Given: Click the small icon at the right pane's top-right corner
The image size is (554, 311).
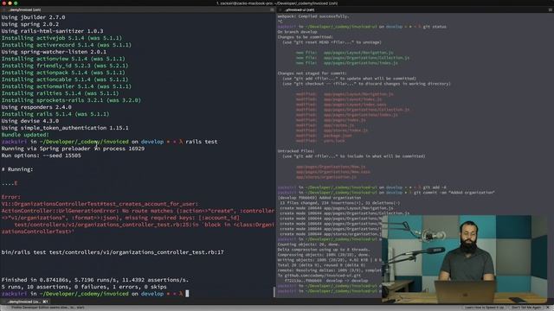Looking at the screenshot, I should click(x=551, y=10).
